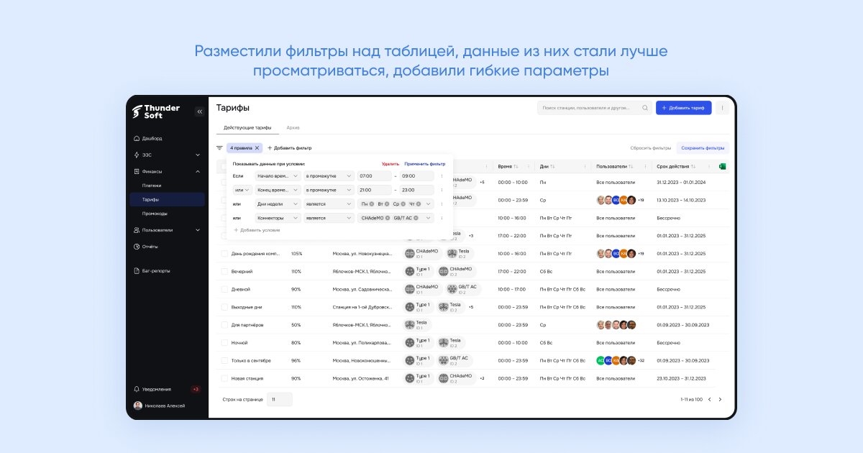
Task: Export the table via the Excel icon
Action: [x=722, y=166]
